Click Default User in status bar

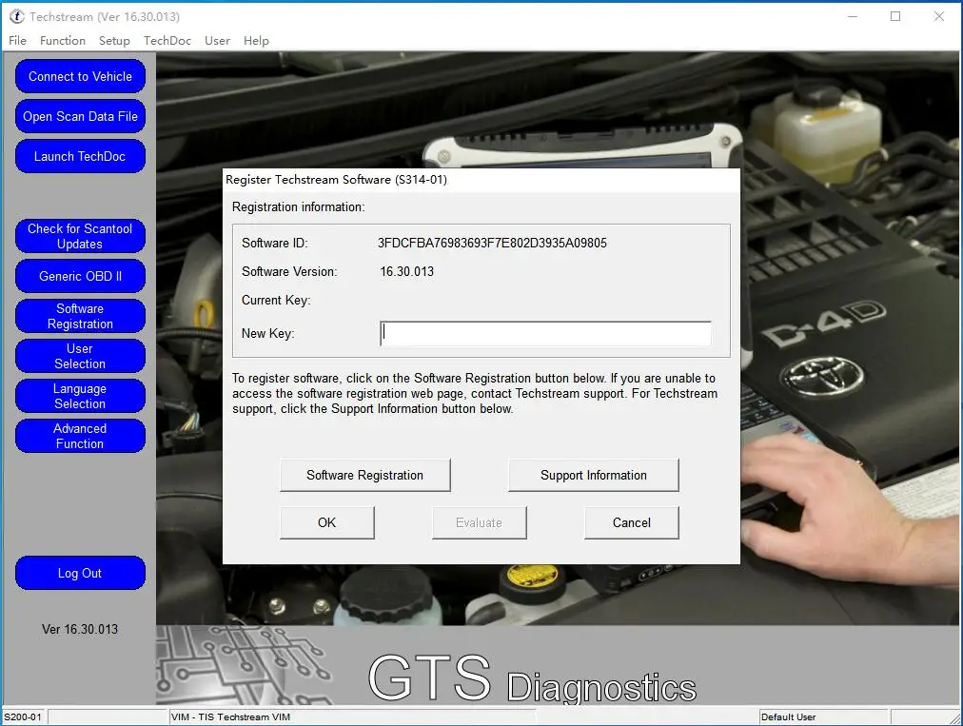788,716
